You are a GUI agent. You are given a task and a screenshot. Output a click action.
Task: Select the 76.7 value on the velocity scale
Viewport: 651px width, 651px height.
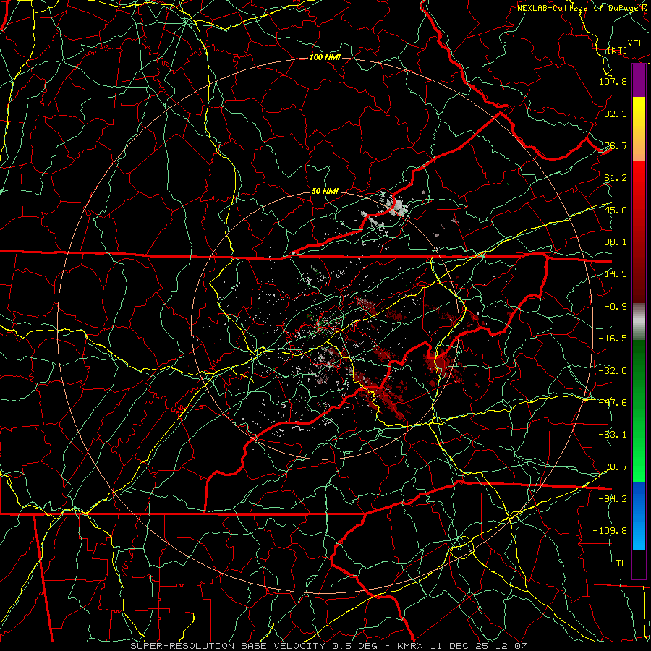pyautogui.click(x=616, y=145)
